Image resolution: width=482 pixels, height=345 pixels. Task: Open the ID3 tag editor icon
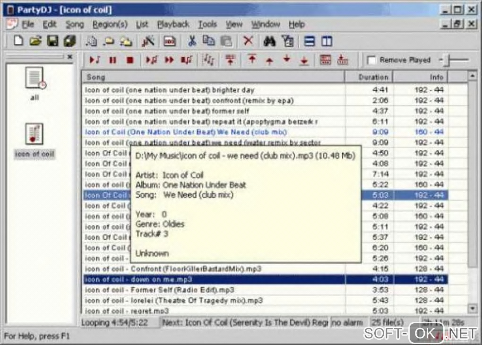[169, 41]
